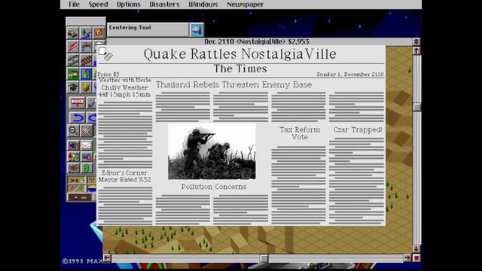Select the Rail tool
The width and height of the screenshot is (482, 271).
[x=86, y=60]
